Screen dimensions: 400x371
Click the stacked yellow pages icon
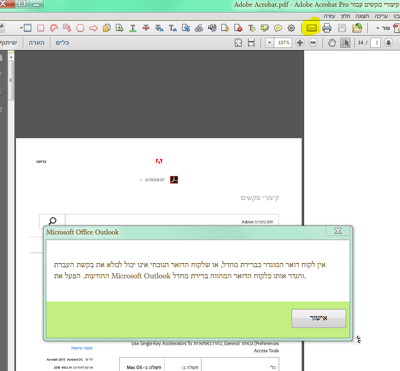pos(107,28)
